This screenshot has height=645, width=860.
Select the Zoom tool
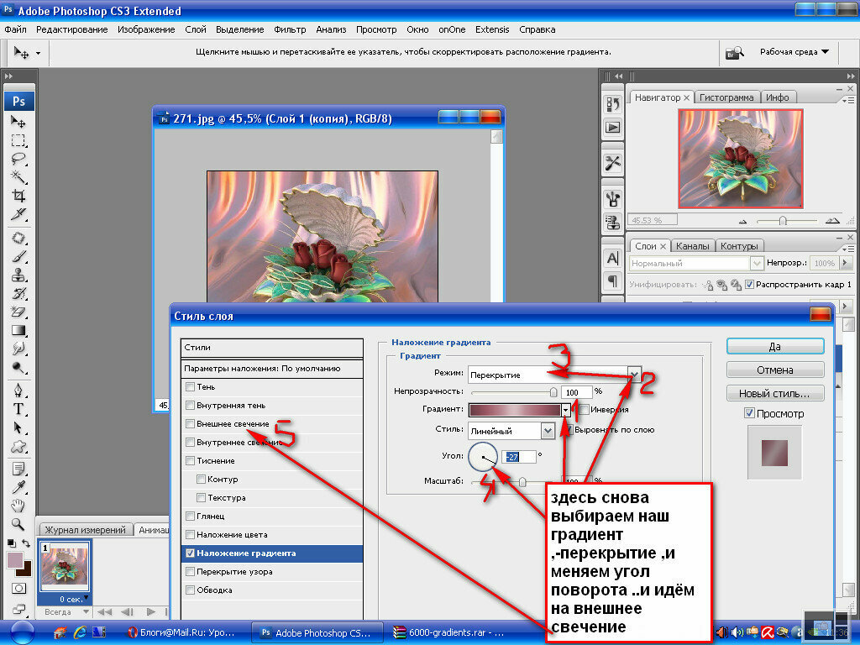(x=18, y=524)
